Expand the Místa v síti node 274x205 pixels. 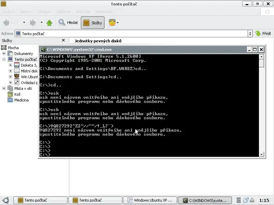pyautogui.click(x=4, y=88)
